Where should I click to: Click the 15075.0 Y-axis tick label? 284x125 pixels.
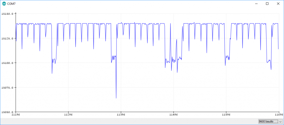pos(7,88)
